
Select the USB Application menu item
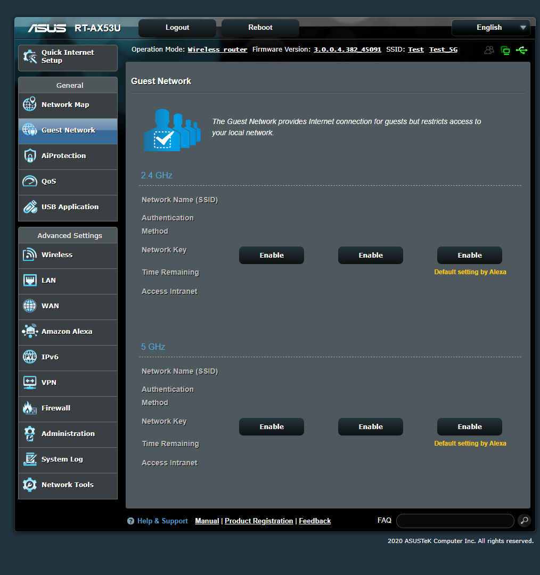[68, 207]
